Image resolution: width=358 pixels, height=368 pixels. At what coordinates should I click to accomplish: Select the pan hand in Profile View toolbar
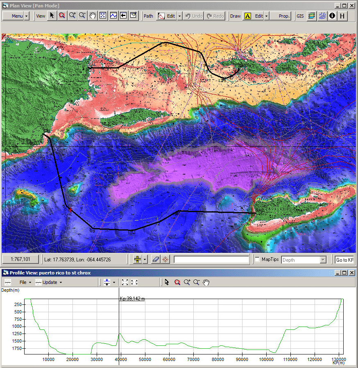[x=206, y=282]
